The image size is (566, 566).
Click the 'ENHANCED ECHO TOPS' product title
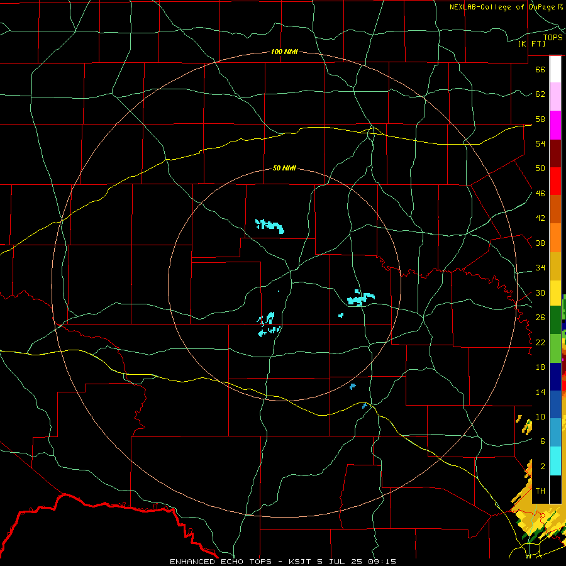click(x=221, y=562)
